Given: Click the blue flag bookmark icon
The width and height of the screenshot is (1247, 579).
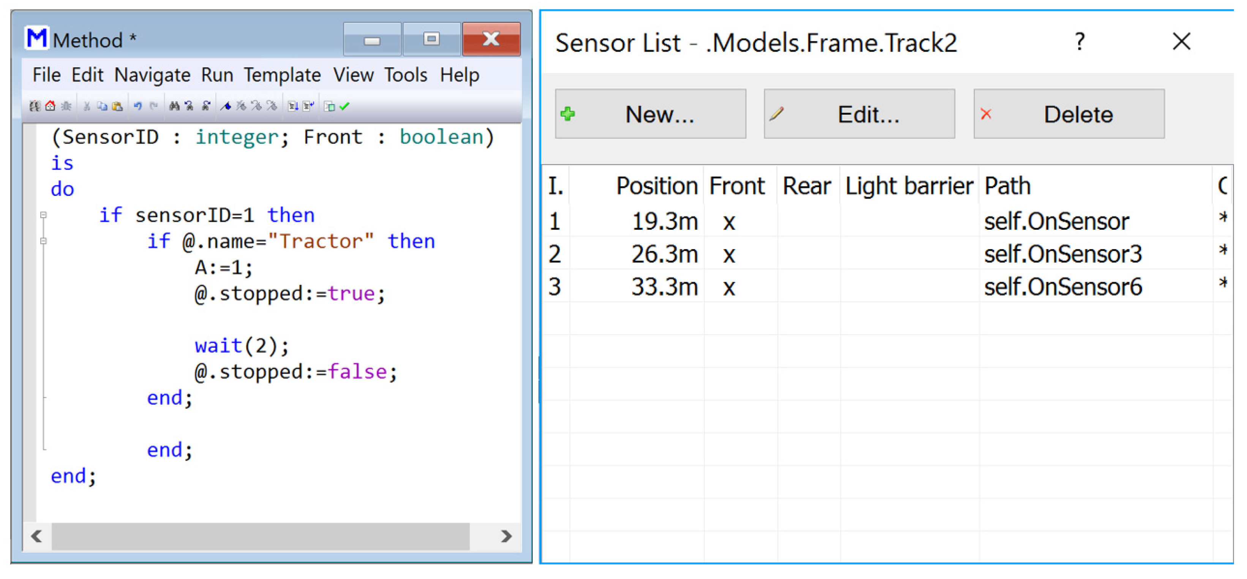Looking at the screenshot, I should pyautogui.click(x=226, y=106).
